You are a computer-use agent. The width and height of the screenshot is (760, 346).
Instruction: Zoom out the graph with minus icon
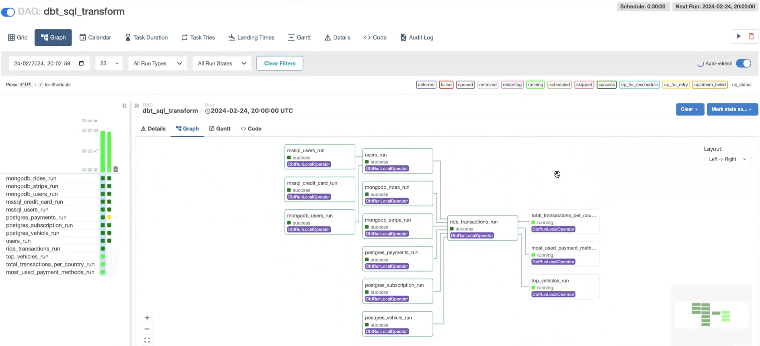(x=147, y=329)
